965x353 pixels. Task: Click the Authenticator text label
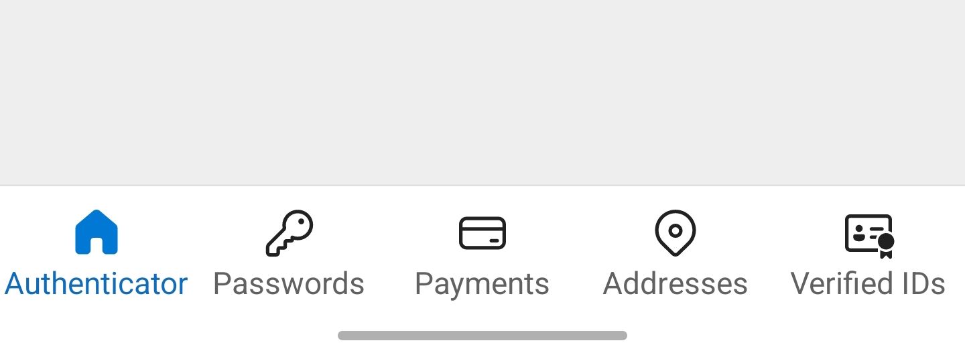point(96,284)
